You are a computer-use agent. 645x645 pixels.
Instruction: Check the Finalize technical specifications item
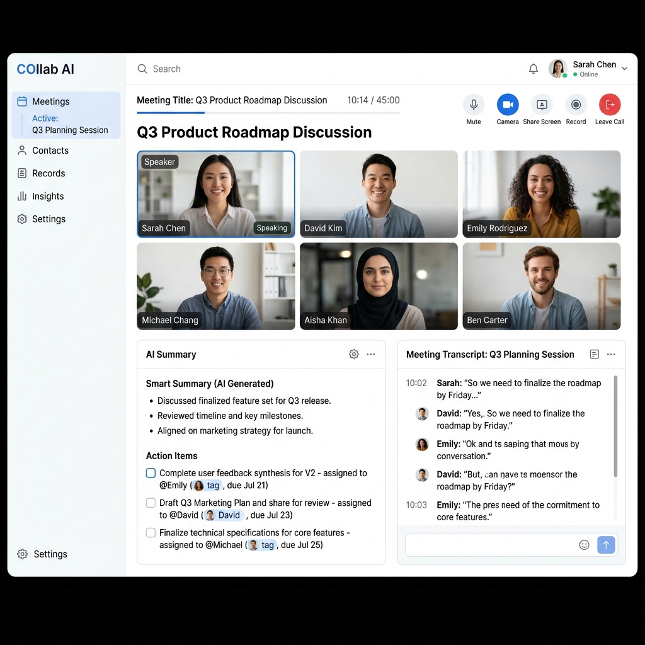click(x=151, y=533)
